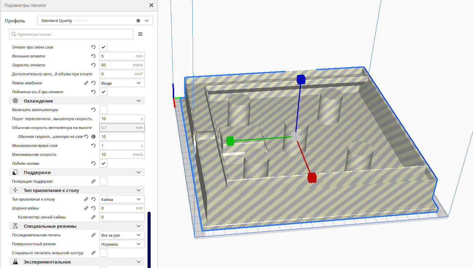Click the 'Параметры поиска' search field
The width and height of the screenshot is (473, 268).
point(71,34)
